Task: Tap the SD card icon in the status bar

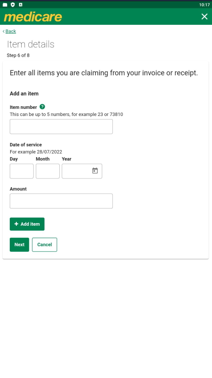Action: (5, 4)
